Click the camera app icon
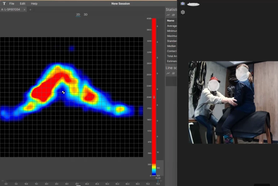The height and width of the screenshot is (186, 278). (183, 4)
